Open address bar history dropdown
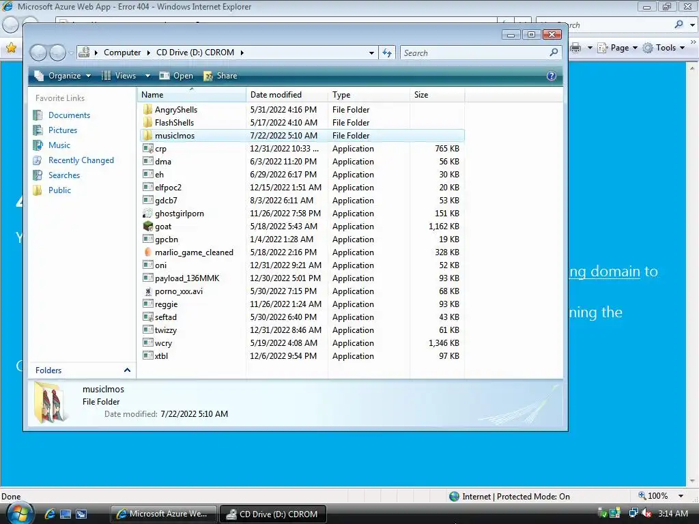The height and width of the screenshot is (524, 699). click(x=371, y=53)
